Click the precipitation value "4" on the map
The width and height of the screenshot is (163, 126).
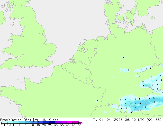(x=145, y=103)
